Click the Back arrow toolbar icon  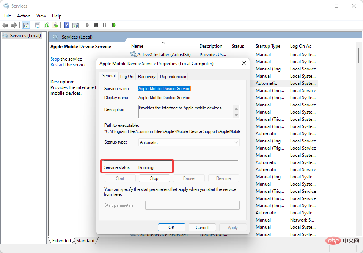pyautogui.click(x=5, y=25)
